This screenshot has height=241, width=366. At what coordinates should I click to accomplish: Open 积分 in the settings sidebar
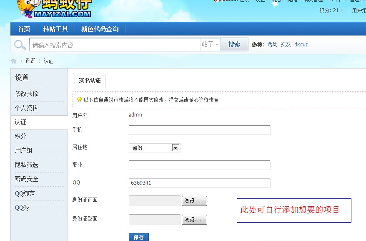click(x=20, y=136)
